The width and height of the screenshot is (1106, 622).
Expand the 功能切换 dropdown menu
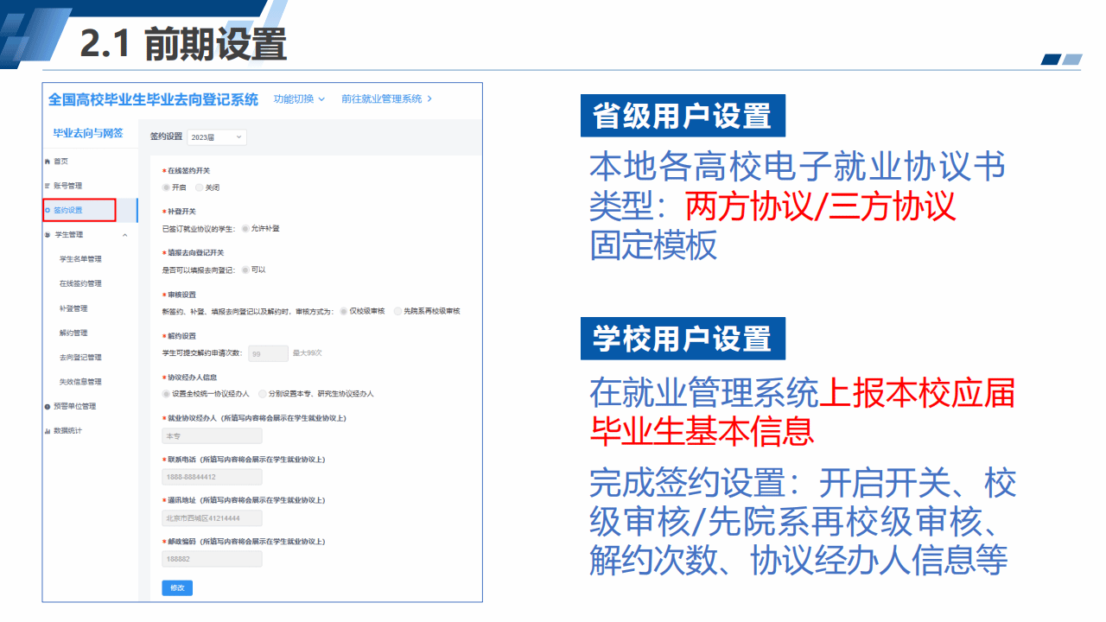click(x=299, y=99)
